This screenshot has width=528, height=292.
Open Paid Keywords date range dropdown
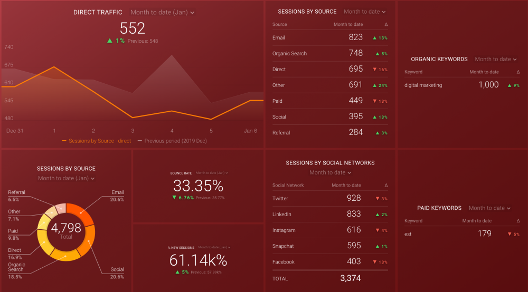click(x=489, y=208)
